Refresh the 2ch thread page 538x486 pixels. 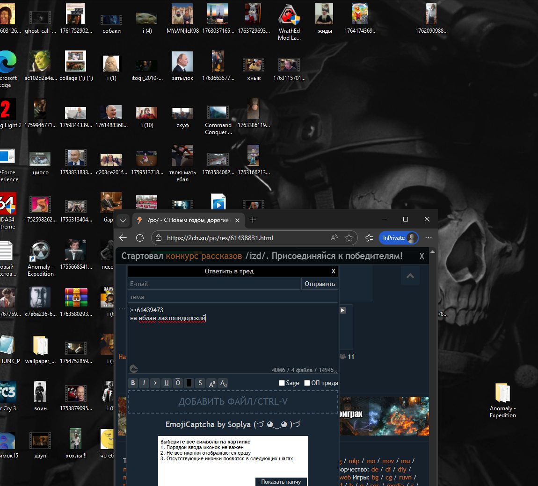(x=140, y=238)
